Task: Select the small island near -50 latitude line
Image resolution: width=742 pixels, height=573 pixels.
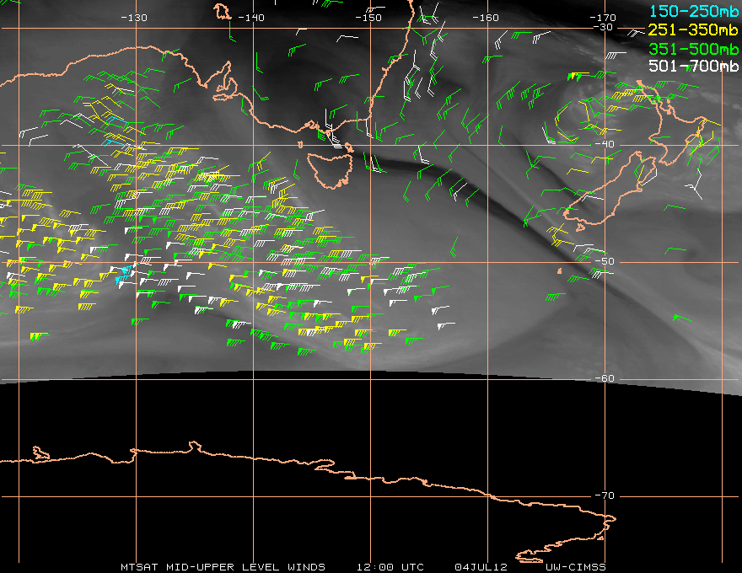Action: point(561,271)
